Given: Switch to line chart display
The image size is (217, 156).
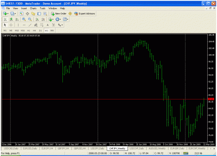Looking at the screenshot, I should 17,19.
